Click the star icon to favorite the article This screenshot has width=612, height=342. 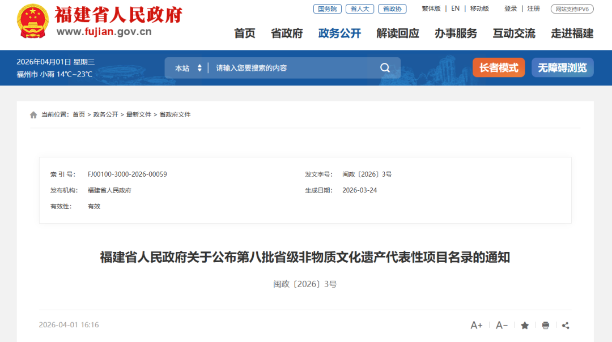coord(524,326)
